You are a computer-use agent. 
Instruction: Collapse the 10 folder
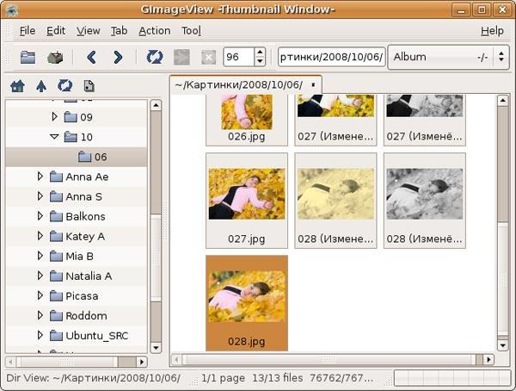click(54, 136)
